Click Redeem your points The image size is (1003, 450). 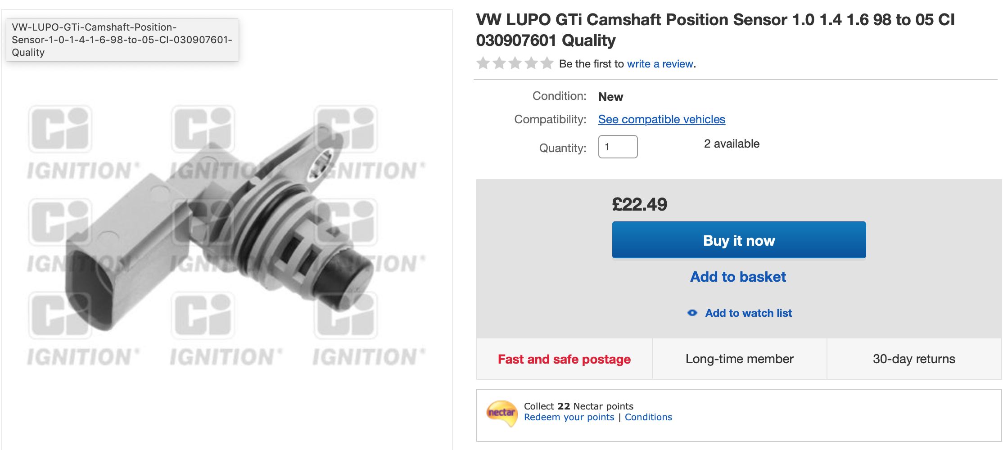pos(569,417)
